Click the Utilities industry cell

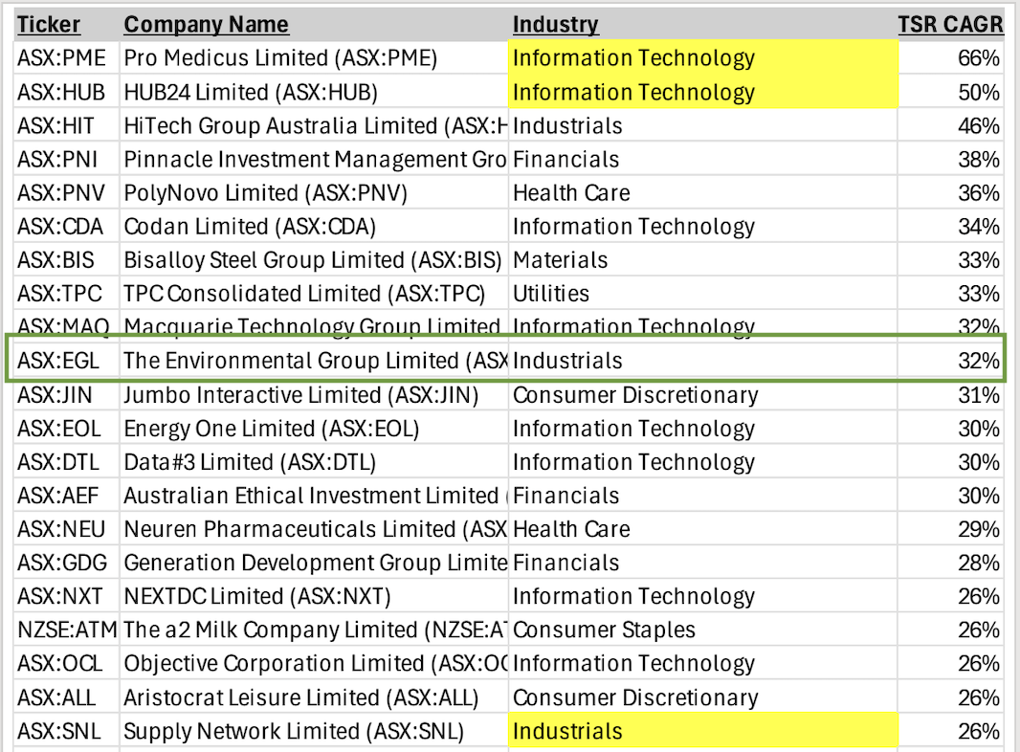551,294
